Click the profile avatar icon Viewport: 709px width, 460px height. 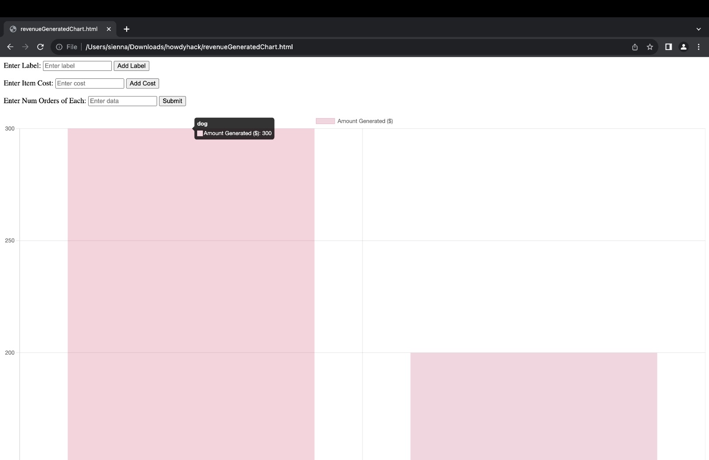click(x=683, y=46)
